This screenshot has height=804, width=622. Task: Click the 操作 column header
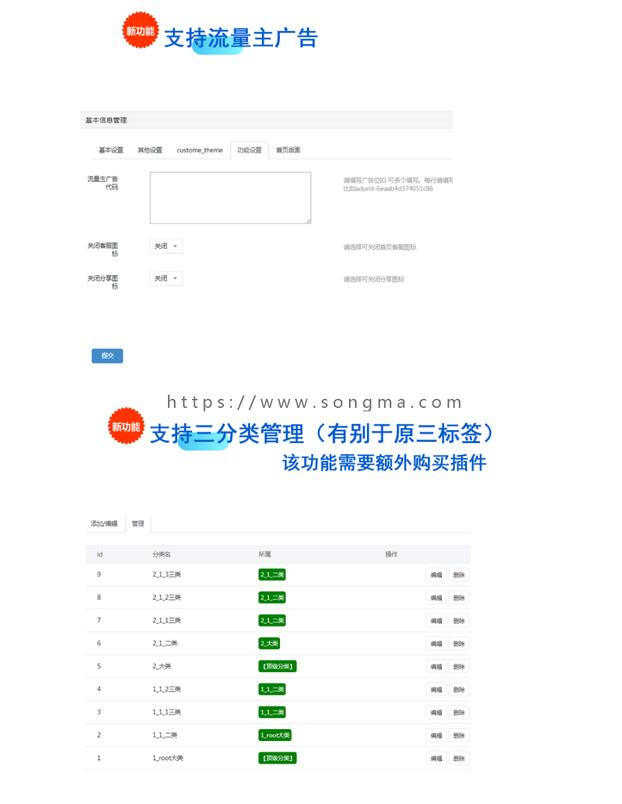[391, 554]
